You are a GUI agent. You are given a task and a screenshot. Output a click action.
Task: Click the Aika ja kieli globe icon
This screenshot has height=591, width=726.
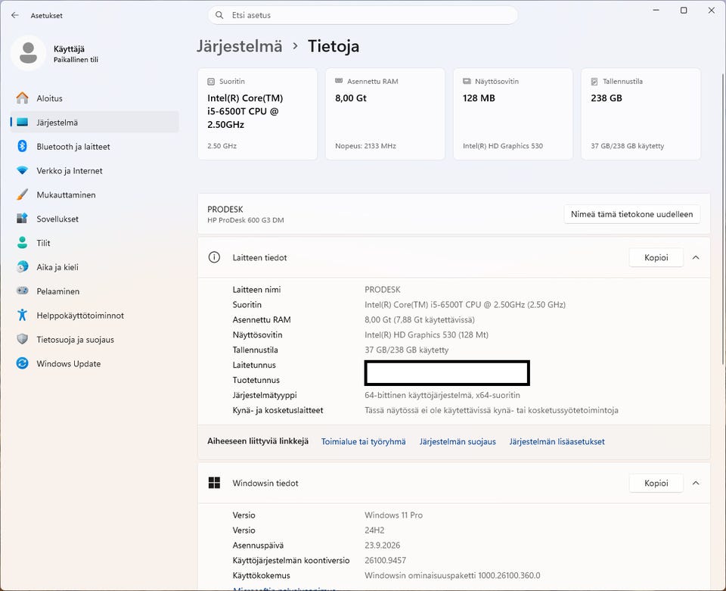pyautogui.click(x=22, y=267)
